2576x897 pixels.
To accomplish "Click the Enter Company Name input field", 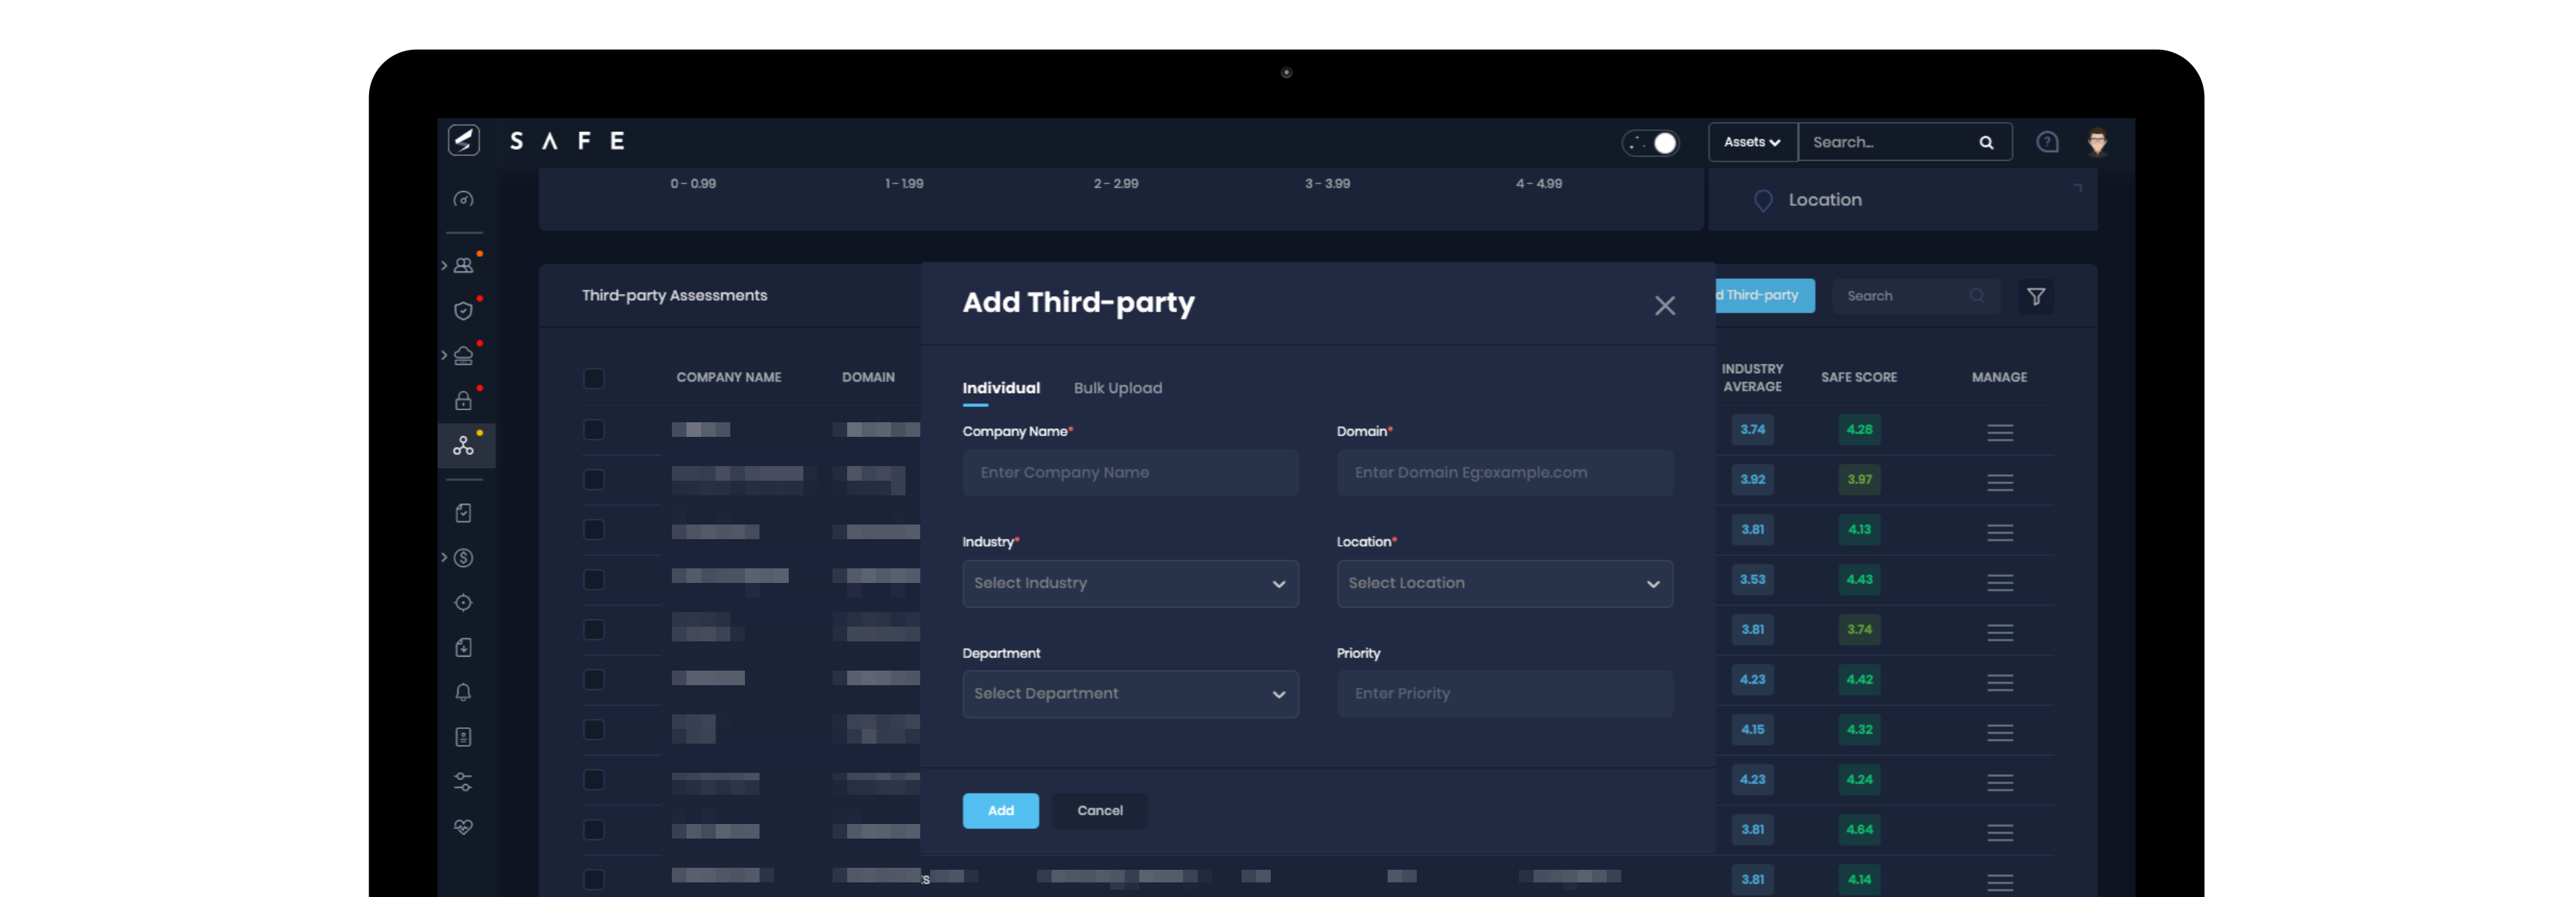I will click(x=1130, y=471).
